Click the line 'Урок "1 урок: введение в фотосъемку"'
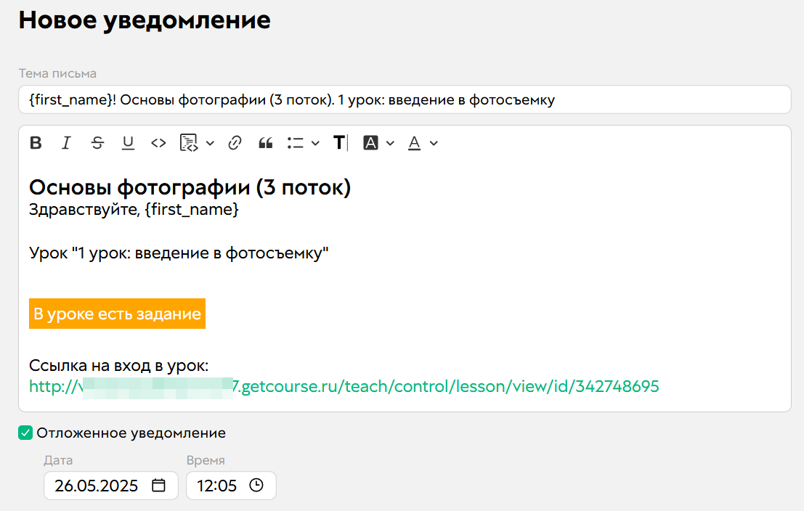 [179, 253]
